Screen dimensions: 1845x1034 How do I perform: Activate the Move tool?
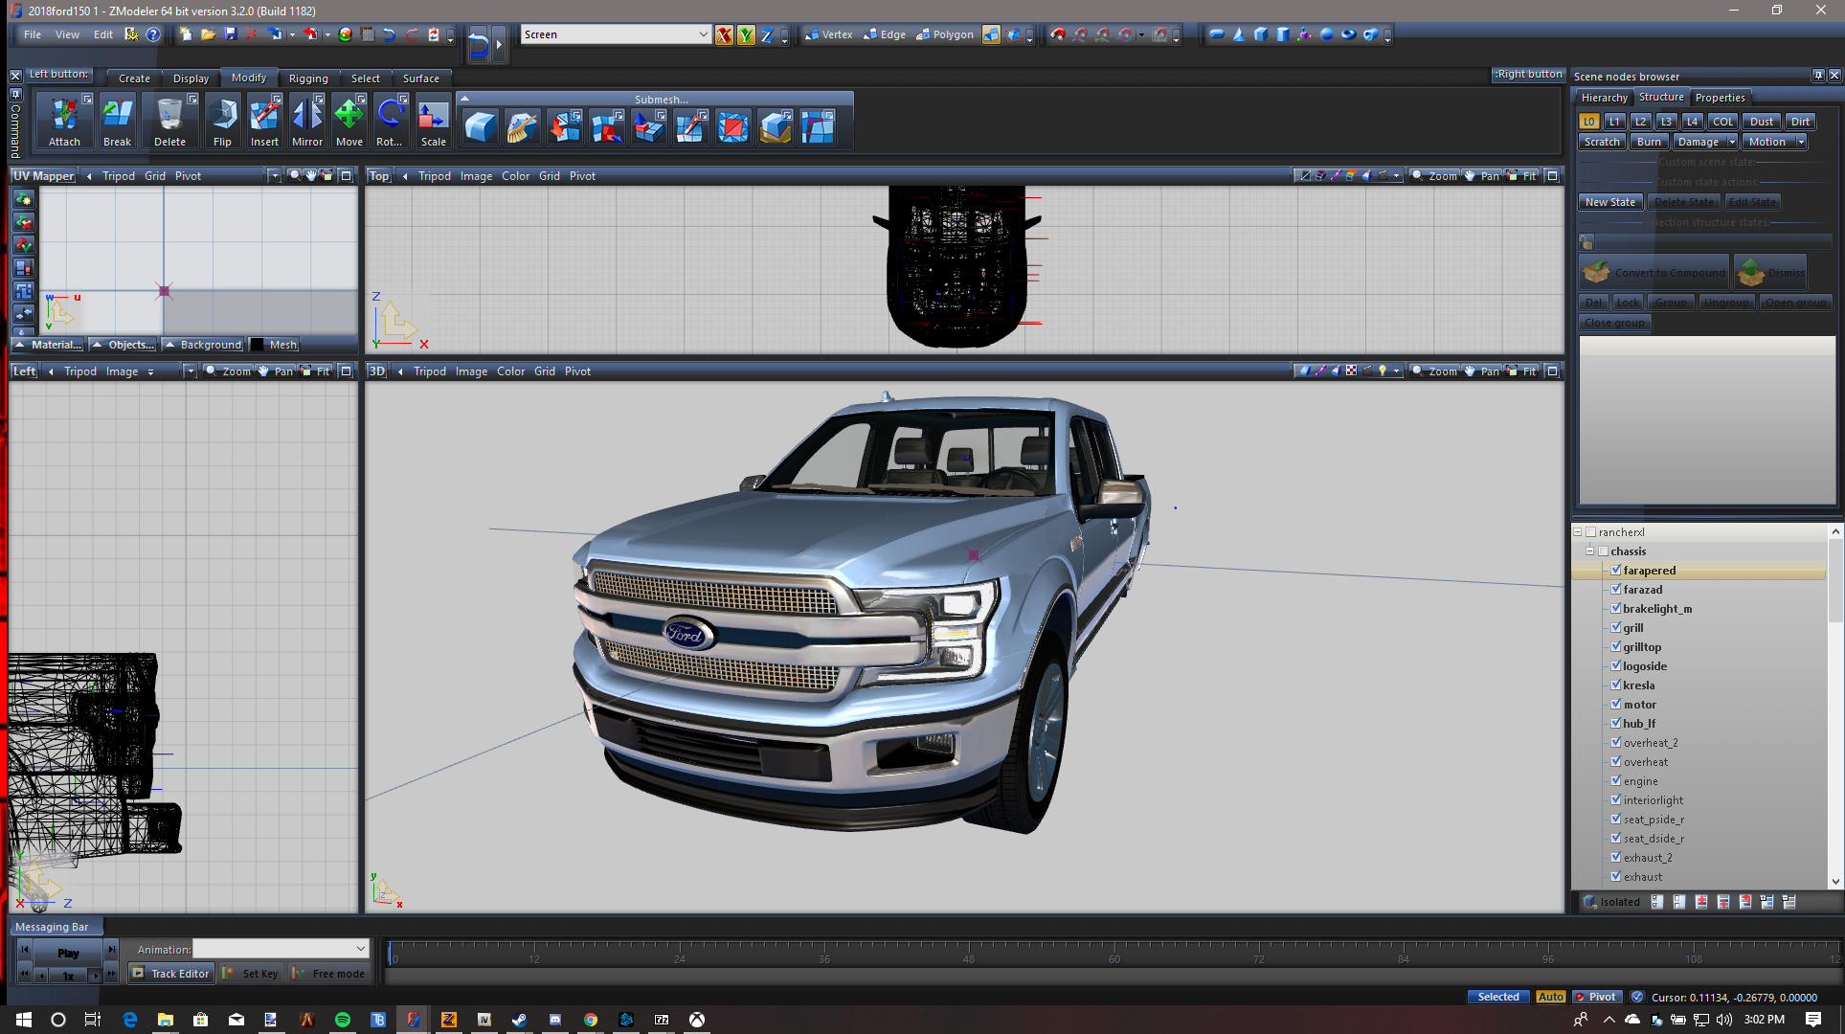pos(349,122)
